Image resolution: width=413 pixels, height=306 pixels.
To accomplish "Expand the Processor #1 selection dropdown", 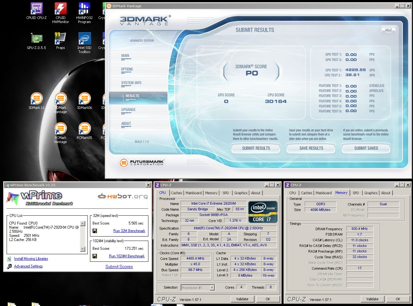I will (212, 288).
